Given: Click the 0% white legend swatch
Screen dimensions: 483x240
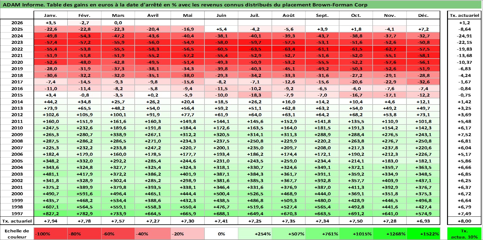Looking at the screenshot, I should [x=221, y=234].
